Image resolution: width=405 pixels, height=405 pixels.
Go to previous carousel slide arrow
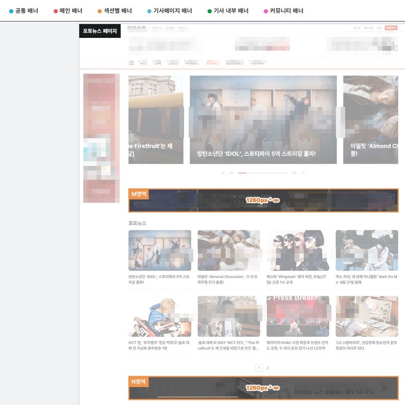[223, 173]
